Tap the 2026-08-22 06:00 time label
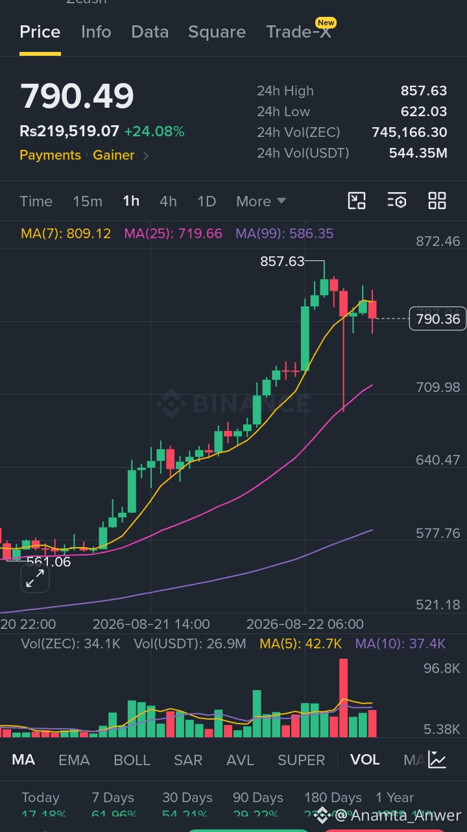Screen dimensions: 467x832 305,624
